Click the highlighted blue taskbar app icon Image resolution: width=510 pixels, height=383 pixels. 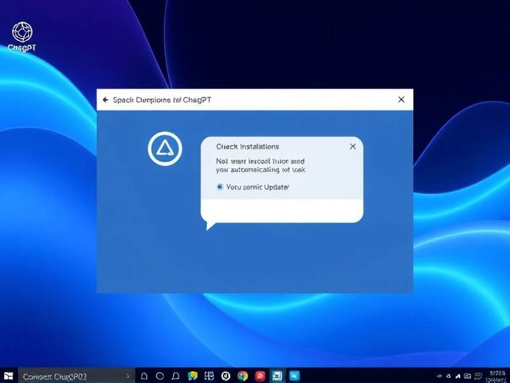[277, 376]
